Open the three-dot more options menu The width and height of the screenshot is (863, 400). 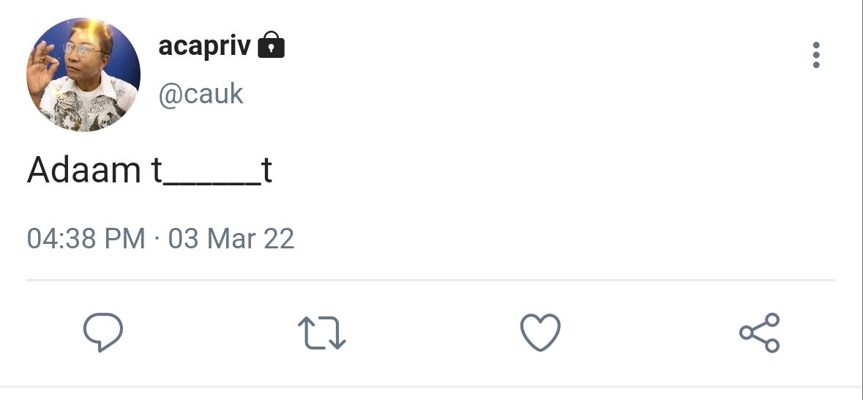[815, 55]
